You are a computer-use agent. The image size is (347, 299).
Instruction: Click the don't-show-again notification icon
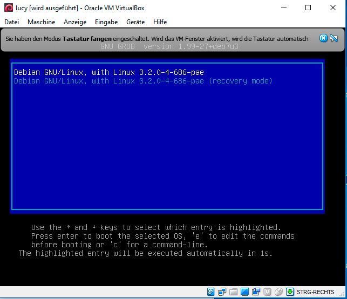pos(334,38)
